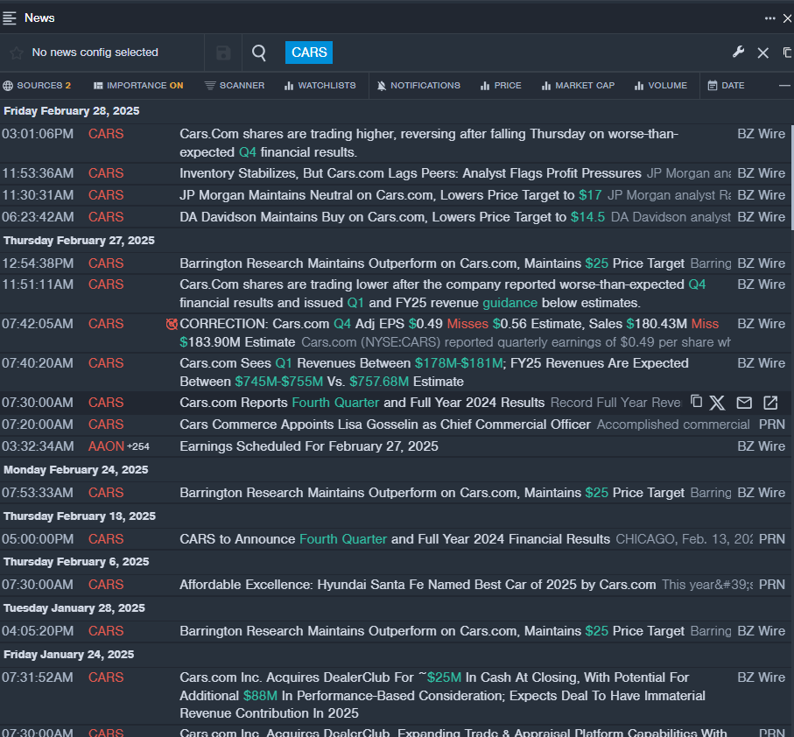
Task: Toggle the Notifications bell filter
Action: tap(418, 86)
